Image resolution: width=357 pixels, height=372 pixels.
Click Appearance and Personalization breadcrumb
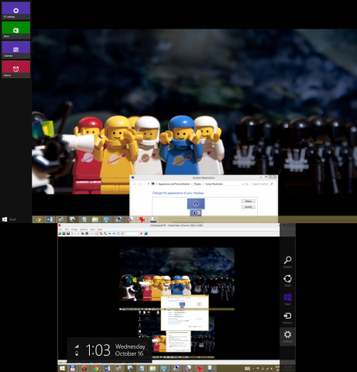click(174, 184)
